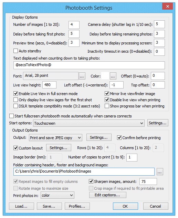The image size is (178, 218).
Task: Expand Print photos in color dropdown
Action: pos(57,195)
